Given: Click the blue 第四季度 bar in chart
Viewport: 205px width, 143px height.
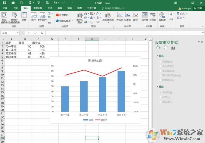Looking at the screenshot, I should (121, 91).
